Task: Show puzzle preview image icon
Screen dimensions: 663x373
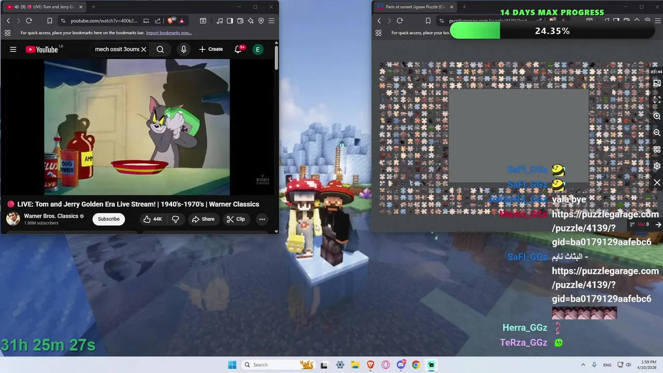Action: click(657, 83)
